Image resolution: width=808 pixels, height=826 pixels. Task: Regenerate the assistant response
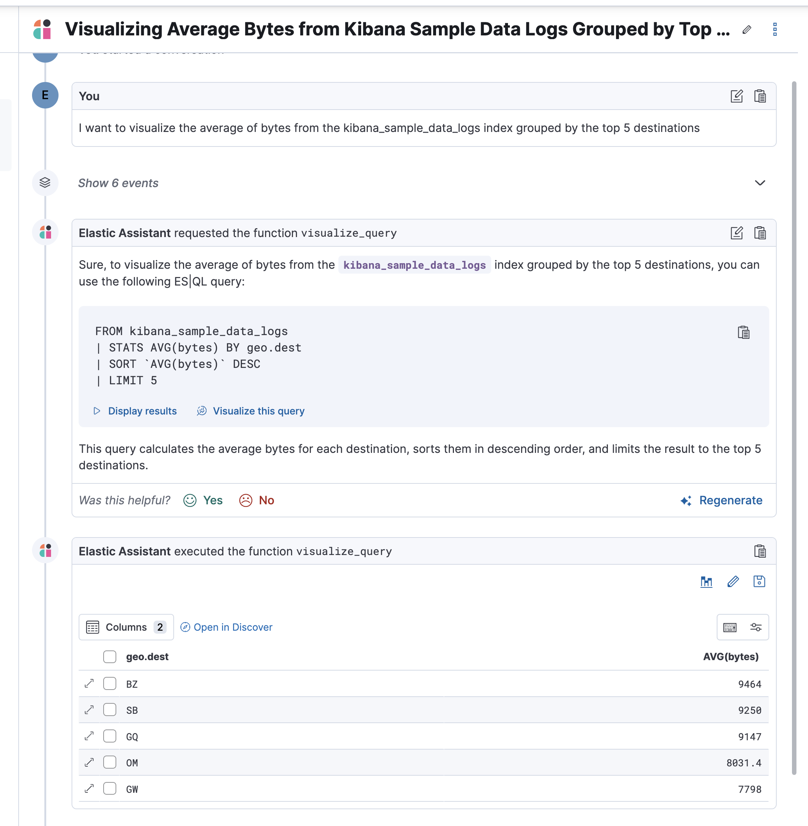(x=721, y=501)
